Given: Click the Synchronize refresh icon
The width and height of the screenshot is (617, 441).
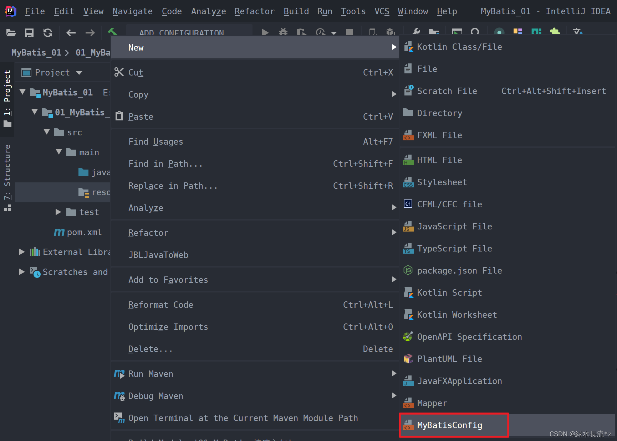Looking at the screenshot, I should click(x=48, y=33).
